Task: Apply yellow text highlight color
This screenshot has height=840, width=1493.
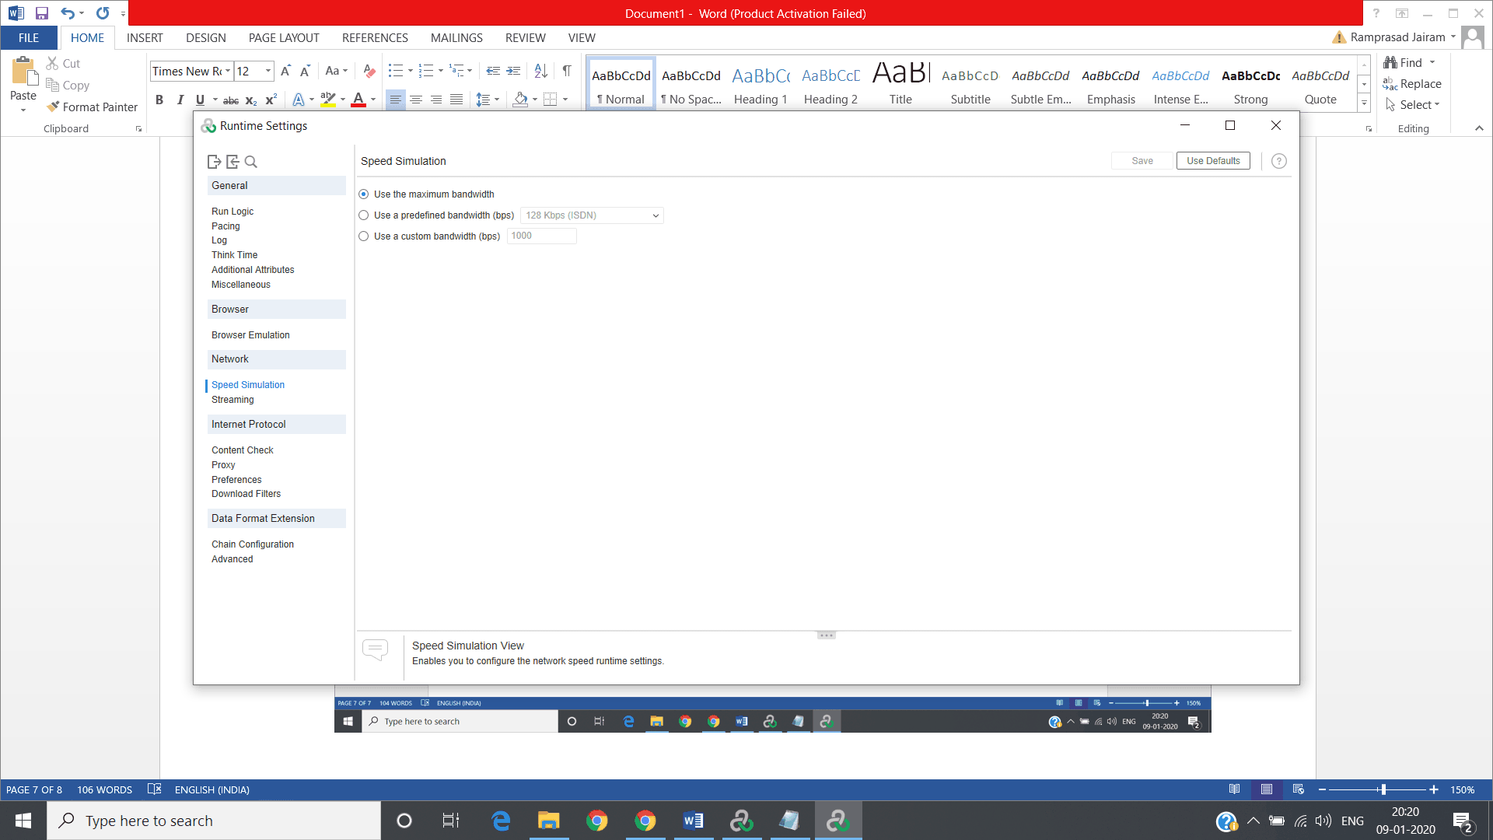Action: pos(328,100)
